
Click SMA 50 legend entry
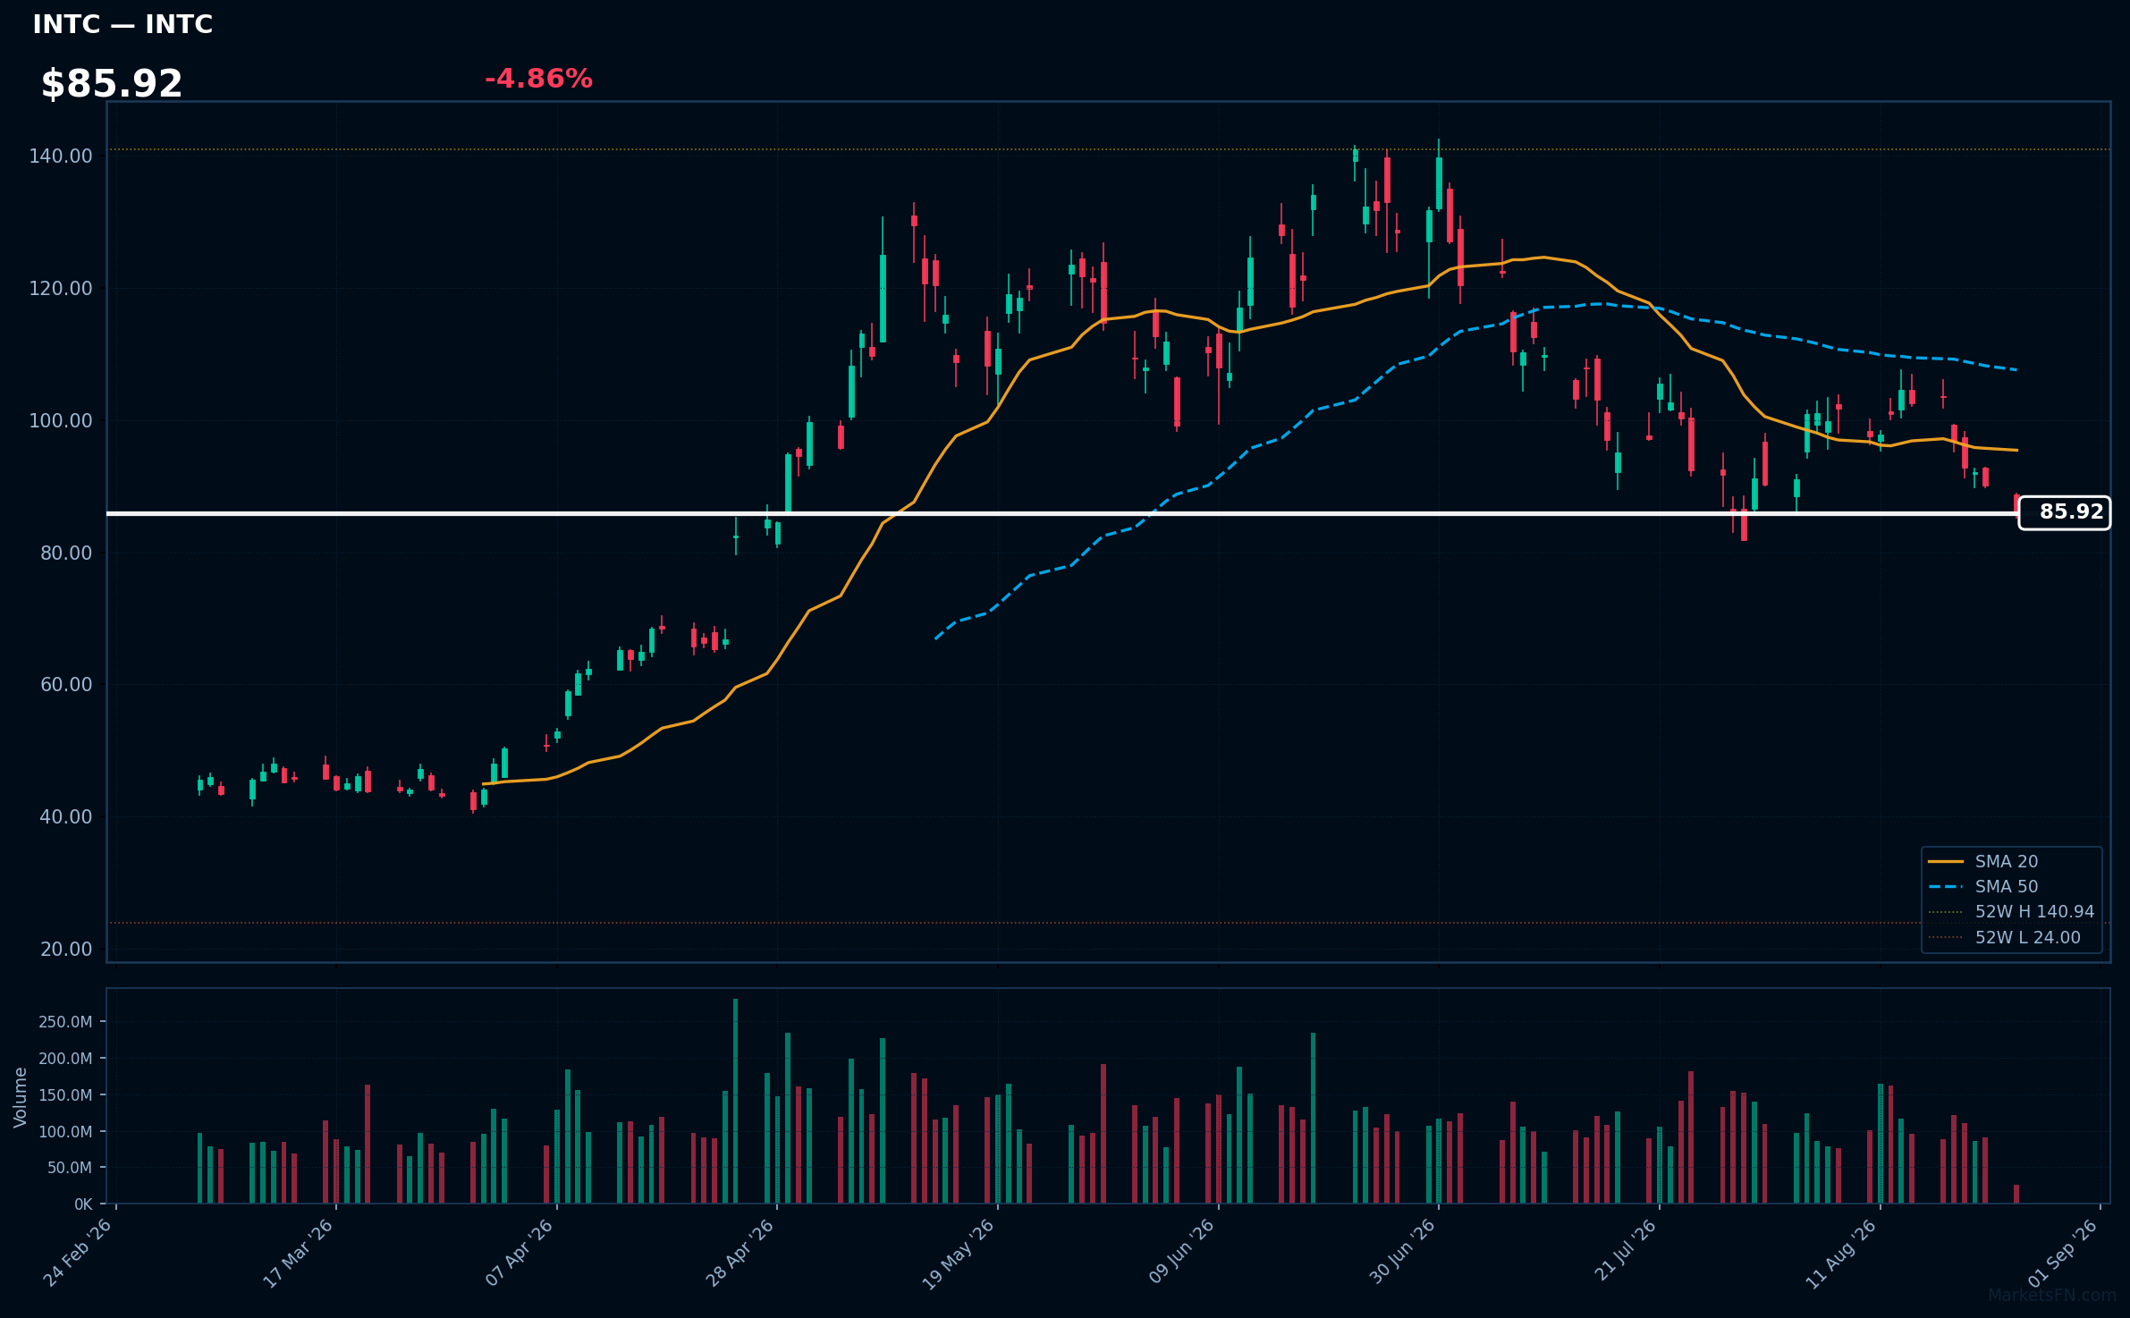1983,886
